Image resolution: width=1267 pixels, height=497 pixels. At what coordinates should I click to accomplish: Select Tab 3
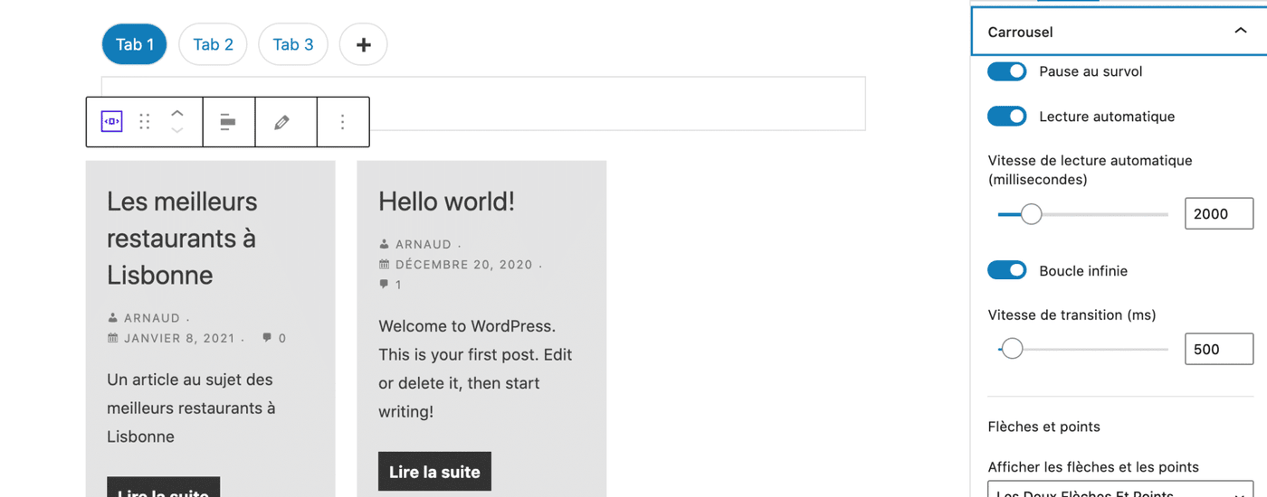click(292, 44)
